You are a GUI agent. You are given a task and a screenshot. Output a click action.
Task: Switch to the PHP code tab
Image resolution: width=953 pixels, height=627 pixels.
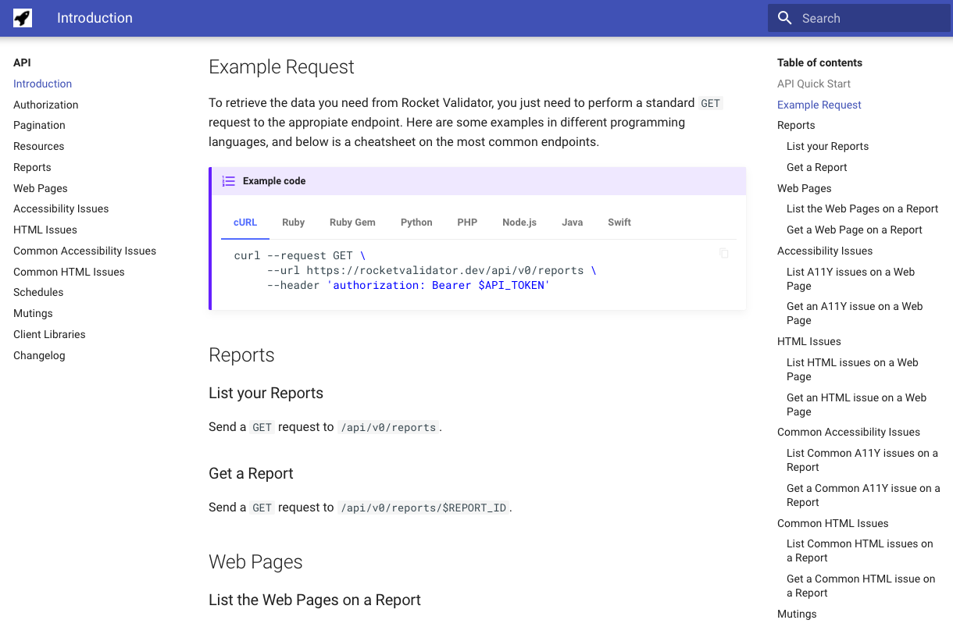click(x=467, y=223)
